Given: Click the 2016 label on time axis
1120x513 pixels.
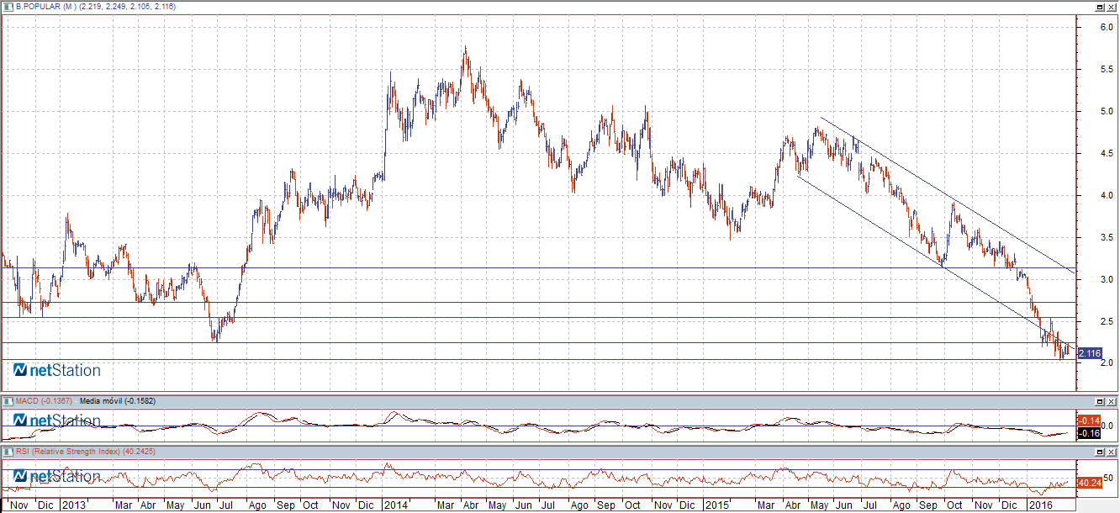Looking at the screenshot, I should point(1041,505).
